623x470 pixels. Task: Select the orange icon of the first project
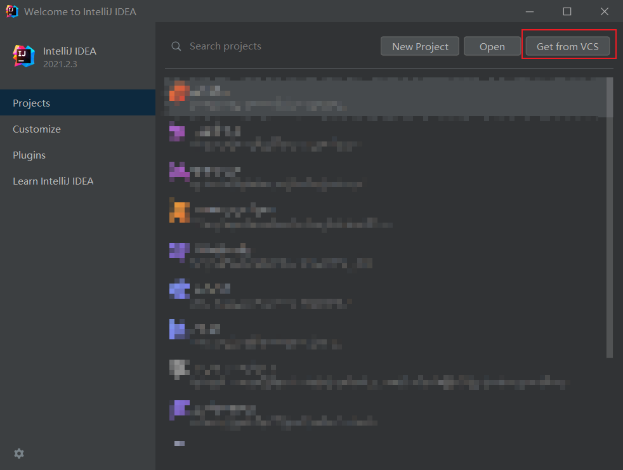point(179,91)
